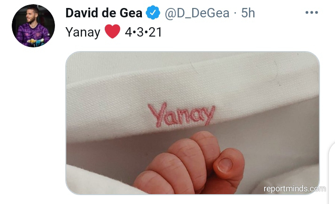The width and height of the screenshot is (335, 204).
Task: Click the goalkeeper gloves in profile picture
Action: coord(36,42)
